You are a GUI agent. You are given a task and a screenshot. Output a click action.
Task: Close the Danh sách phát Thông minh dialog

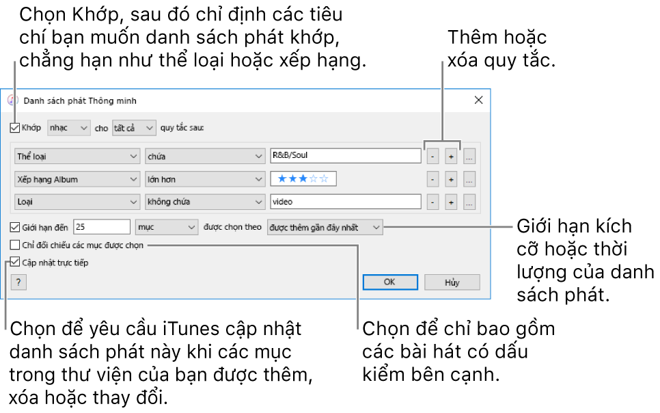(x=478, y=101)
